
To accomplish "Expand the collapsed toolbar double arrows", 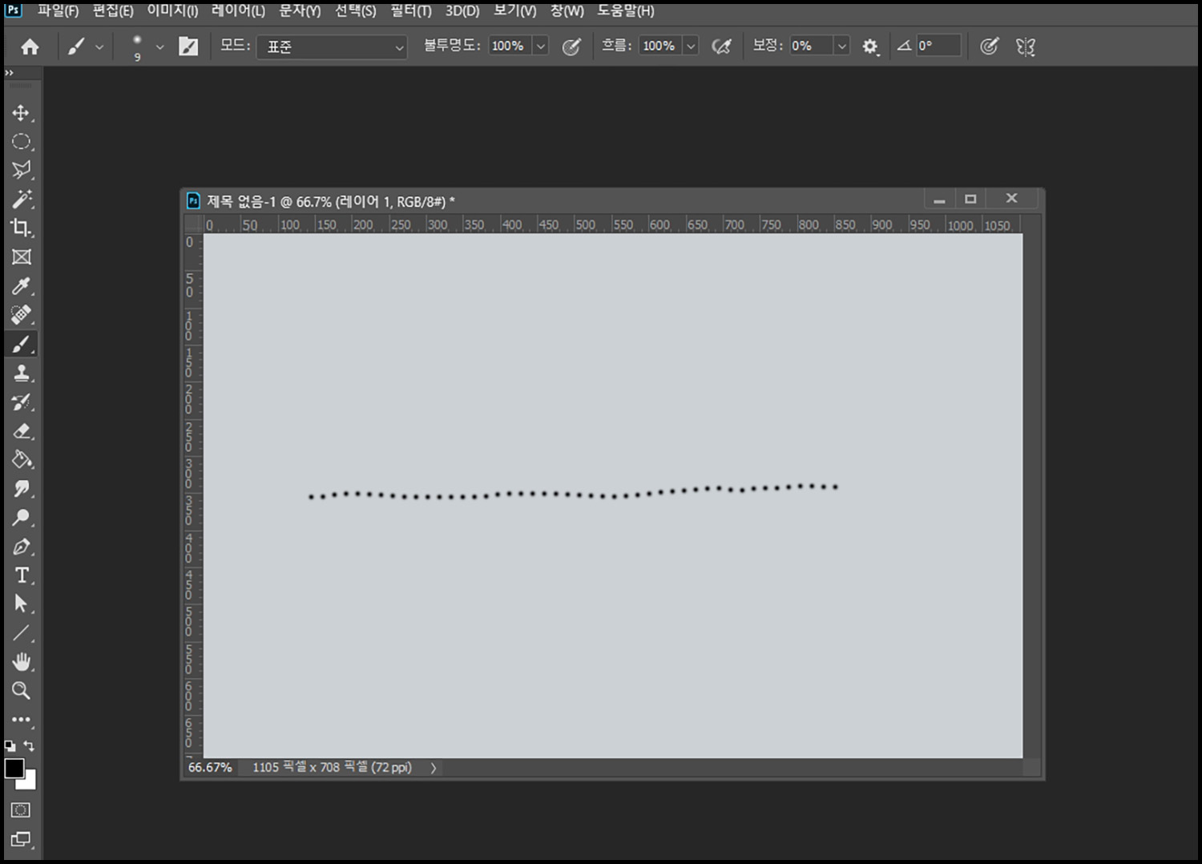I will [9, 73].
